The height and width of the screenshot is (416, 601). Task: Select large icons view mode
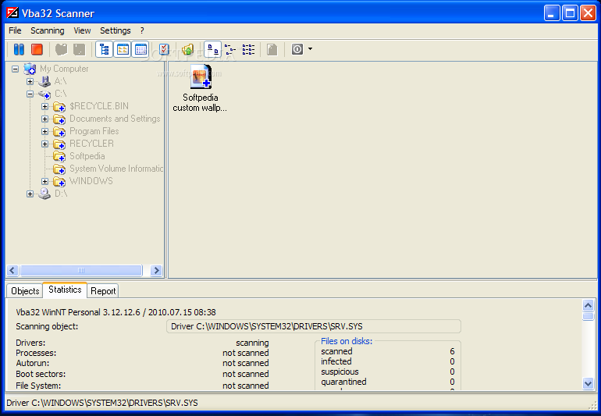tap(213, 49)
